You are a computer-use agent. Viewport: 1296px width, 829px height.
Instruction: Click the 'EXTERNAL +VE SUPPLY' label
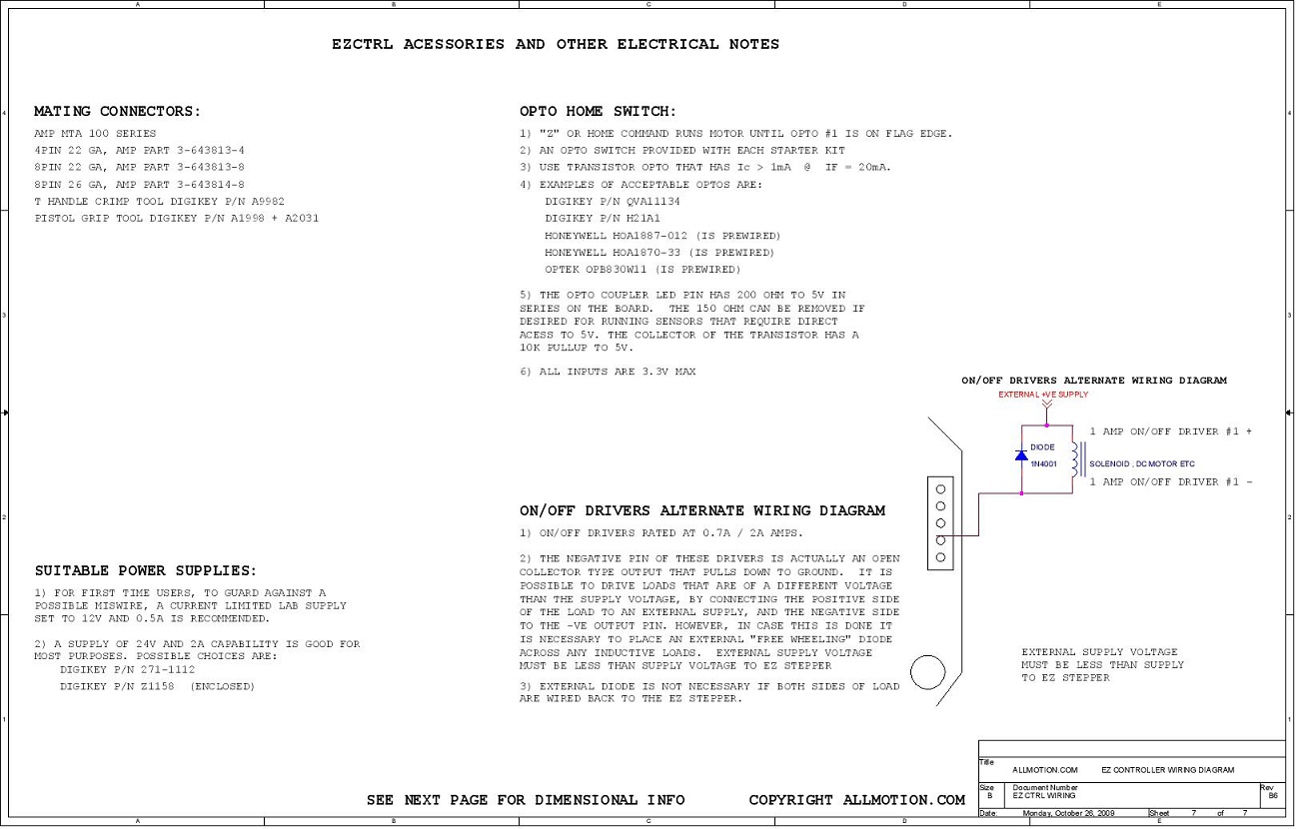pos(1043,396)
